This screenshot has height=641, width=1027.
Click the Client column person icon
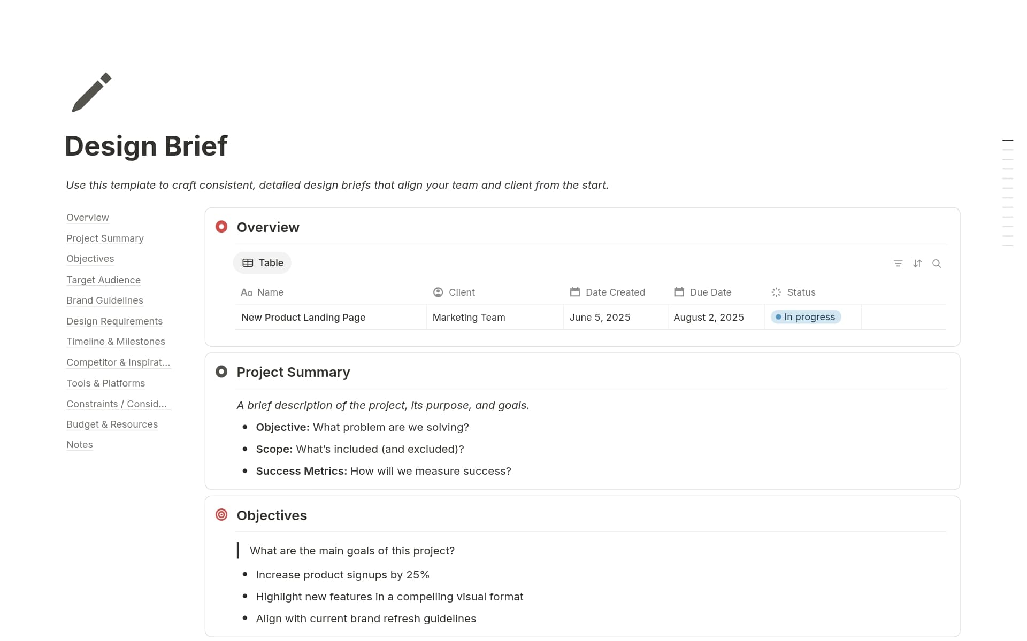(437, 292)
